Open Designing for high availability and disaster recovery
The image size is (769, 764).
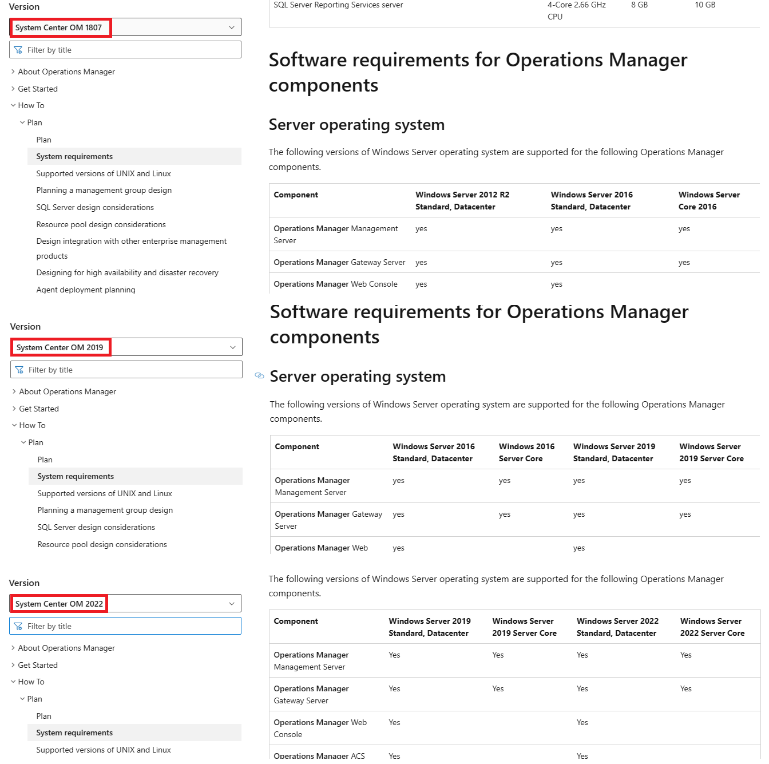click(x=128, y=272)
